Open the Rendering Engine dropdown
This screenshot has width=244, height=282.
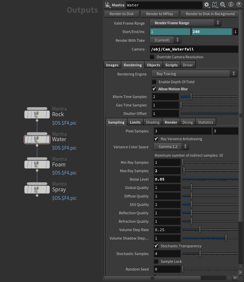click(195, 74)
